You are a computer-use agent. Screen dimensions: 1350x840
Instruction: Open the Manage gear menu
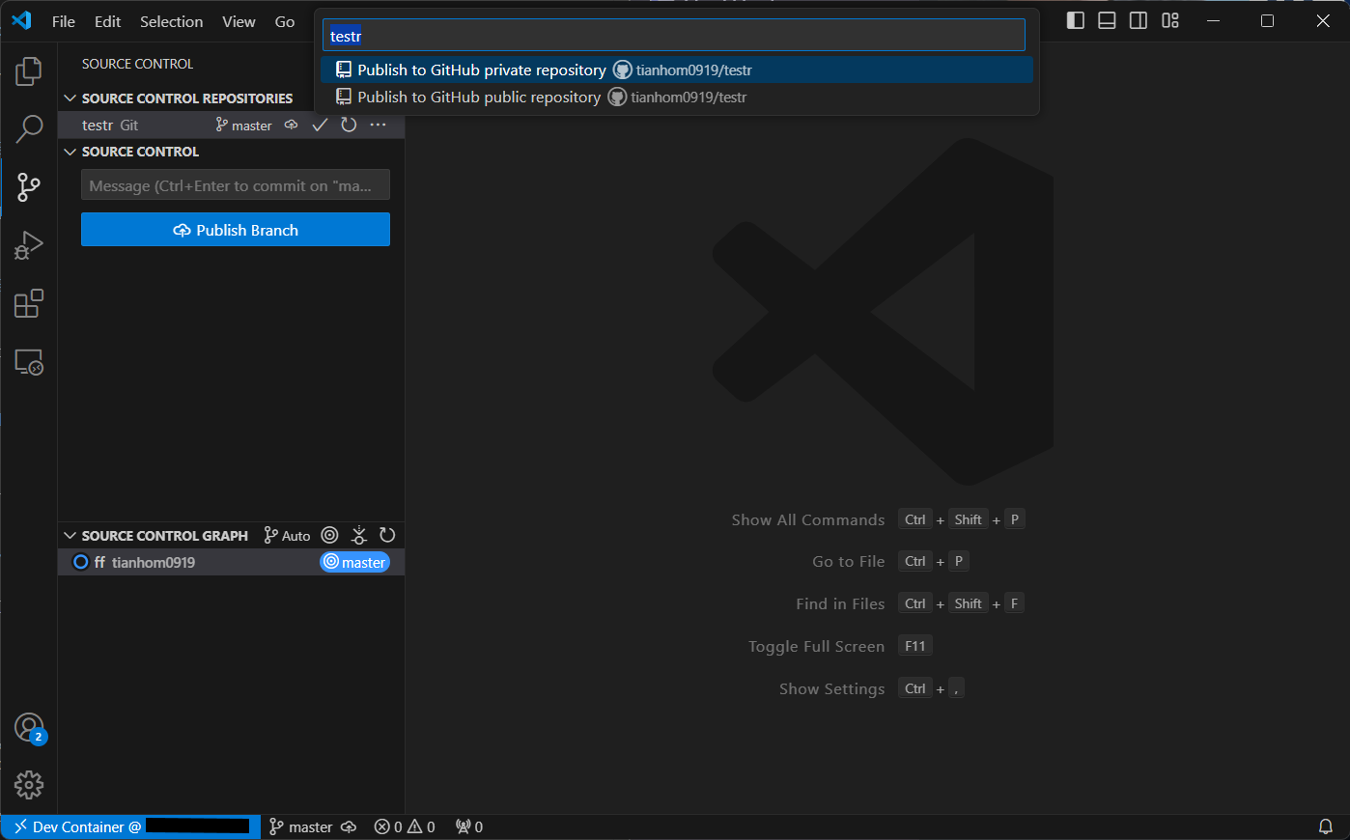tap(29, 785)
